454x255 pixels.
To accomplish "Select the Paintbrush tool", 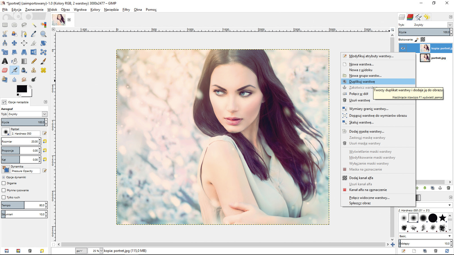I will [x=43, y=61].
